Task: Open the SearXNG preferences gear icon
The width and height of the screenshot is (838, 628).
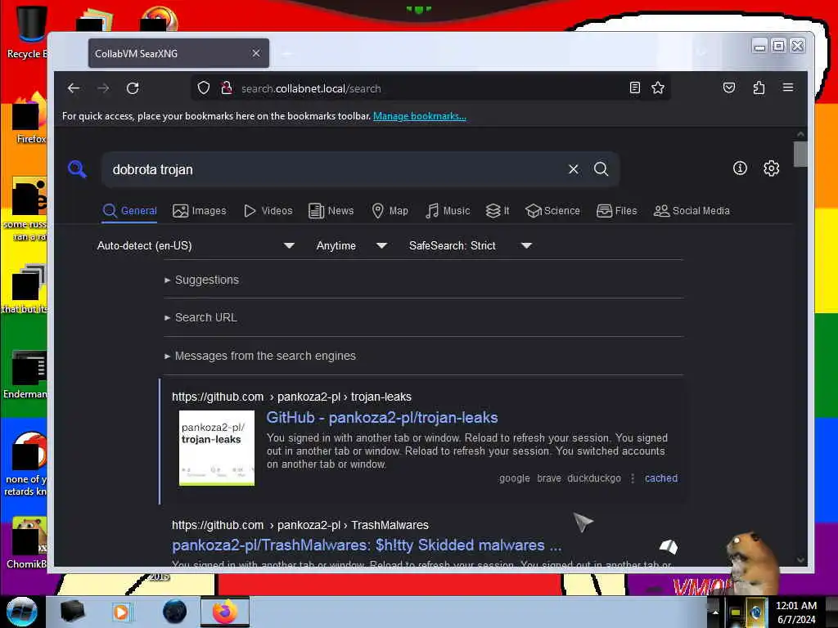Action: point(771,168)
